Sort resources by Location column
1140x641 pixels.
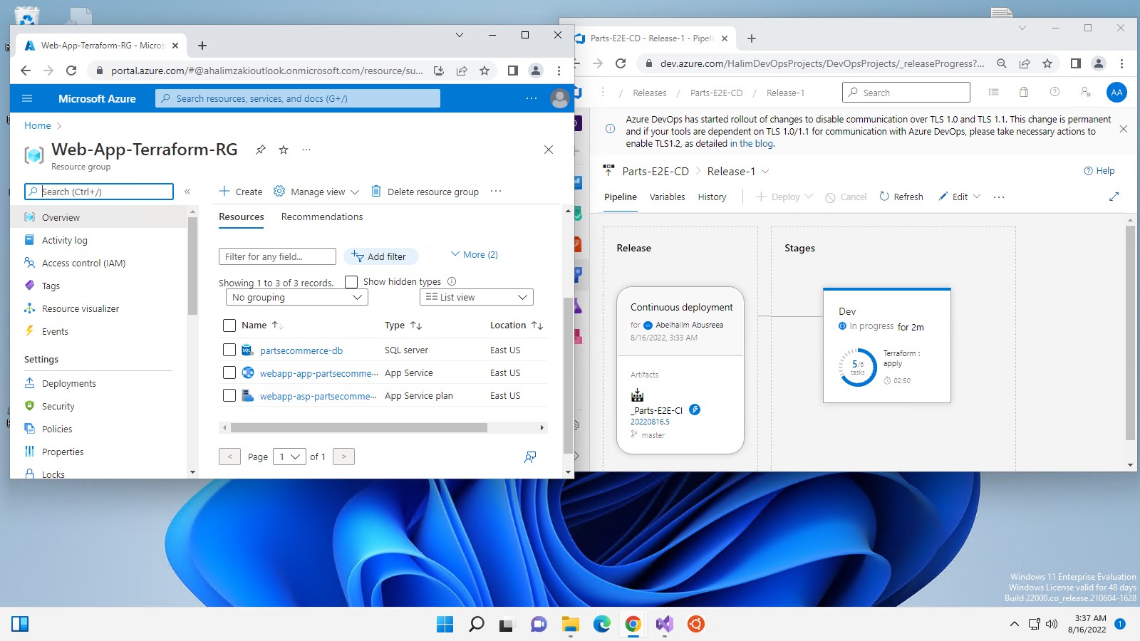[517, 325]
